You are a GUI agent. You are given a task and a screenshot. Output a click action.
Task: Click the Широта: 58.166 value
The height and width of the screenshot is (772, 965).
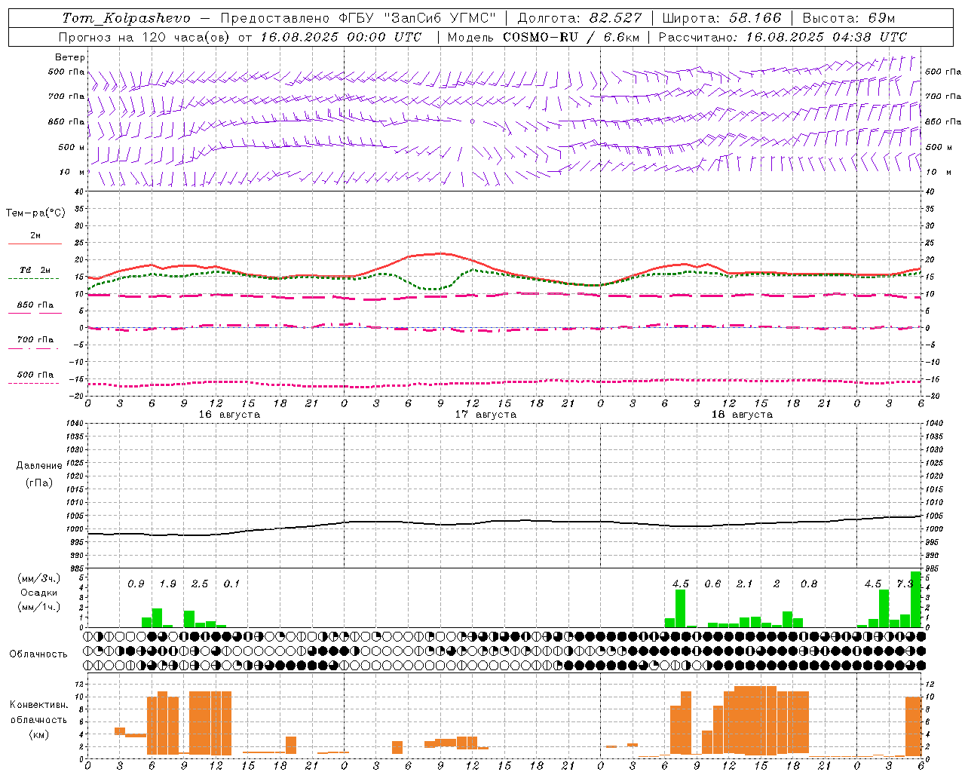722,17
